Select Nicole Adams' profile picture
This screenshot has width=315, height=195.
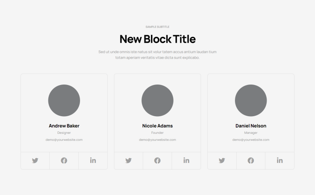pyautogui.click(x=157, y=101)
